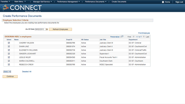Uncheck the LESLIE MILBY checkbox
Screen dimensions: 185x104
point(9,57)
